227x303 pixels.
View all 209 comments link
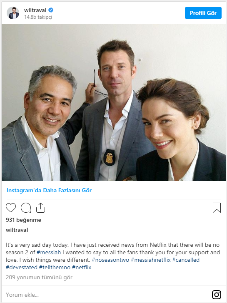pos(39,278)
